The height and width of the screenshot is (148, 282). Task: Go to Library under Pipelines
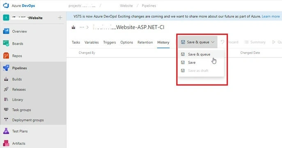coord(18,100)
